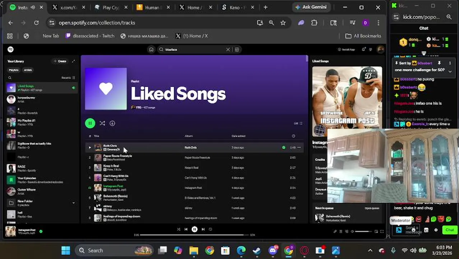
Task: Filter library by Playlists chip
Action: click(14, 70)
